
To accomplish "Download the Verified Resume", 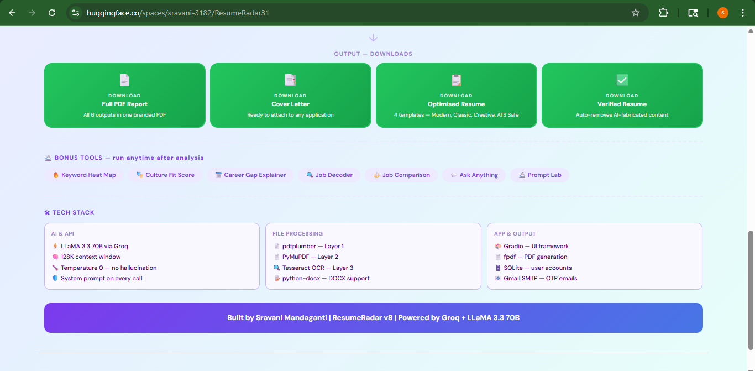I will pyautogui.click(x=622, y=95).
